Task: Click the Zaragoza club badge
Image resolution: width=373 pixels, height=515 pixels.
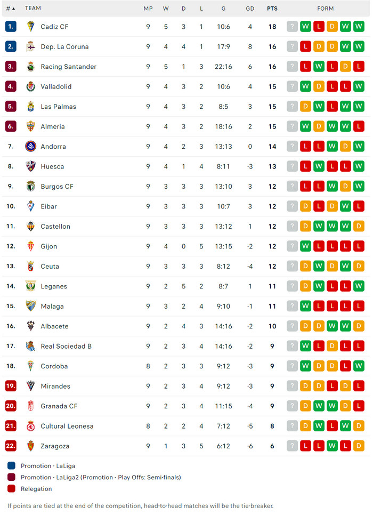Action: pyautogui.click(x=30, y=446)
